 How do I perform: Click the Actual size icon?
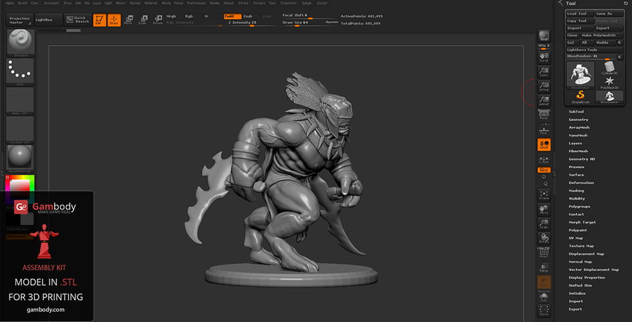(x=544, y=86)
